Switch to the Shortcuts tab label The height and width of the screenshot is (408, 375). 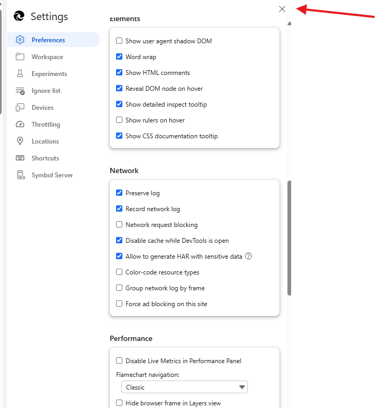[x=45, y=158]
